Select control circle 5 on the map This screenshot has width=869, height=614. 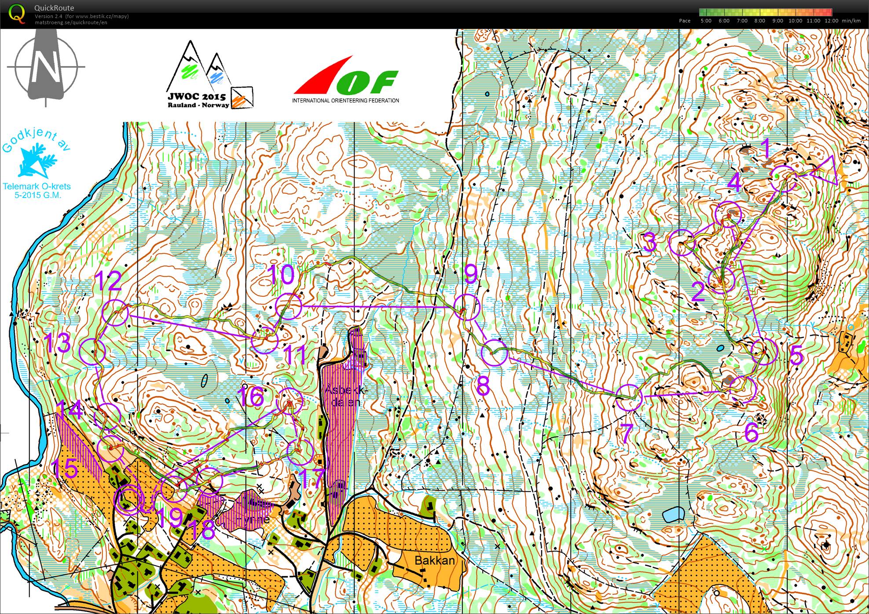[764, 352]
